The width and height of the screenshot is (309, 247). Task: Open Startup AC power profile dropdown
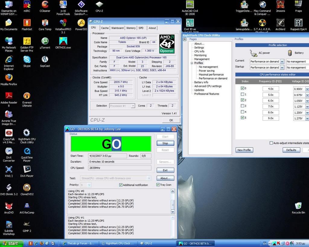pyautogui.click(x=282, y=68)
